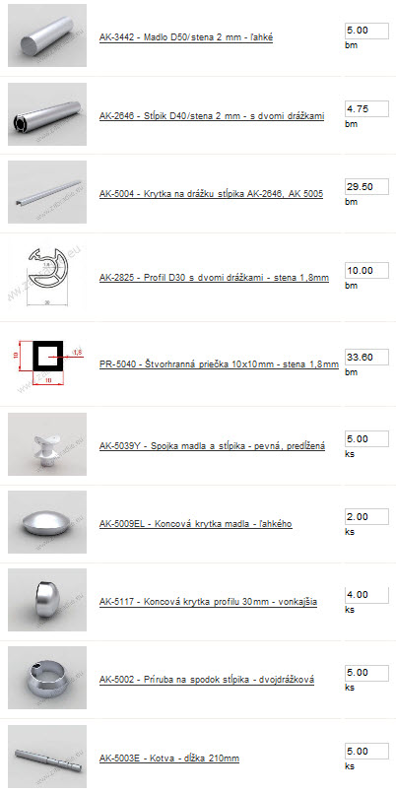Go to PR-5040 Štvorhranná priečka product page
Image resolution: width=396 pixels, height=792 pixels.
coord(219,364)
